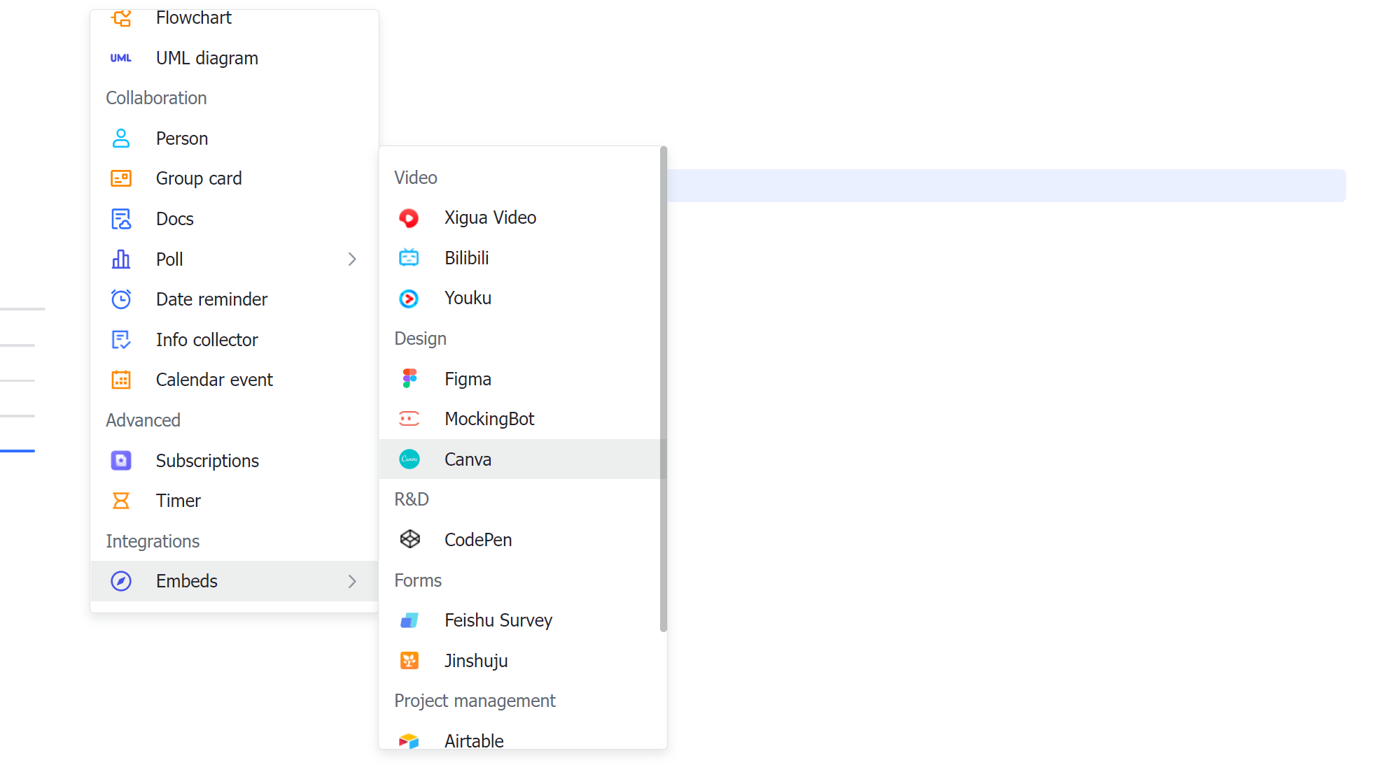The width and height of the screenshot is (1400, 765).
Task: Select the Figma icon in the Embeds submenu
Action: click(x=409, y=378)
